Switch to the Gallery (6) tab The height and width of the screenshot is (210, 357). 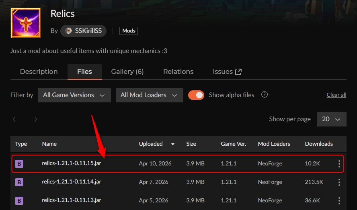(x=127, y=72)
